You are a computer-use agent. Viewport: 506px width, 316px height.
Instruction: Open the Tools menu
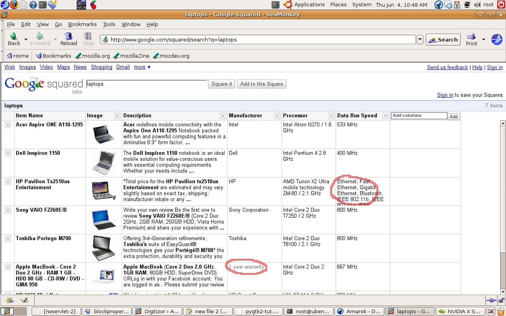[109, 24]
